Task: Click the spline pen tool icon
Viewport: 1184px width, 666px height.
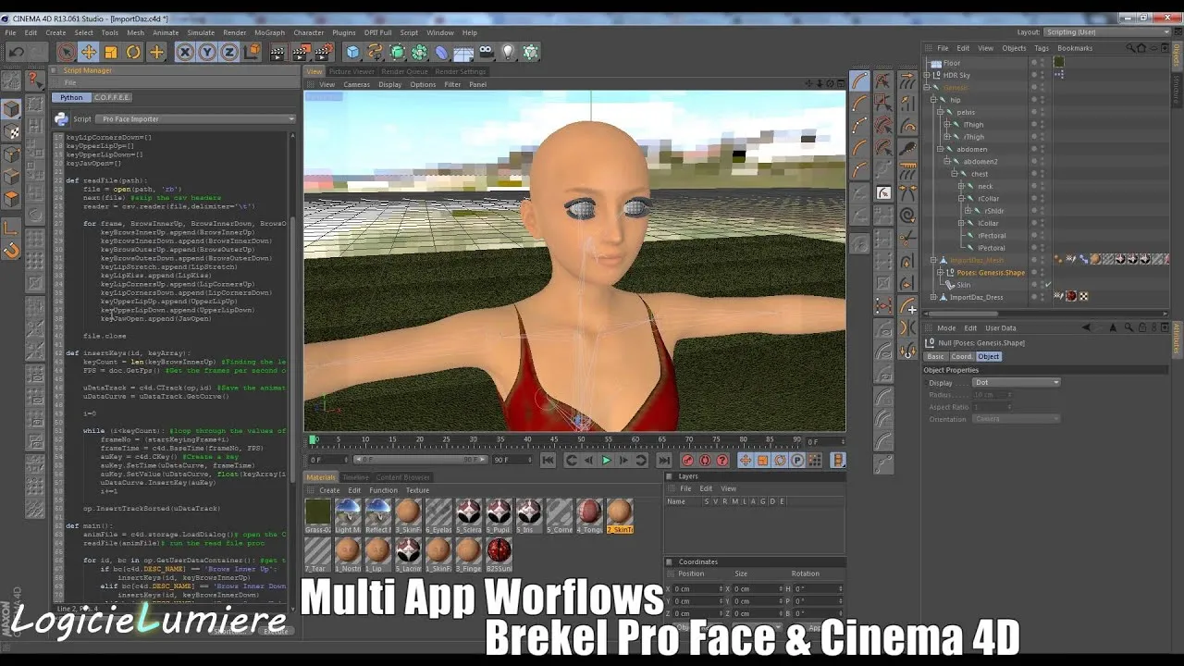Action: [376, 53]
